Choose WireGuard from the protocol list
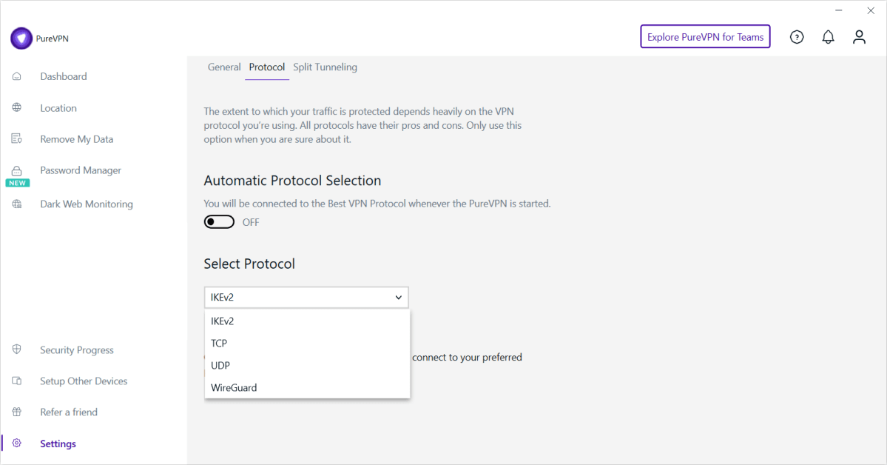Viewport: 887px width, 465px height. click(307, 387)
